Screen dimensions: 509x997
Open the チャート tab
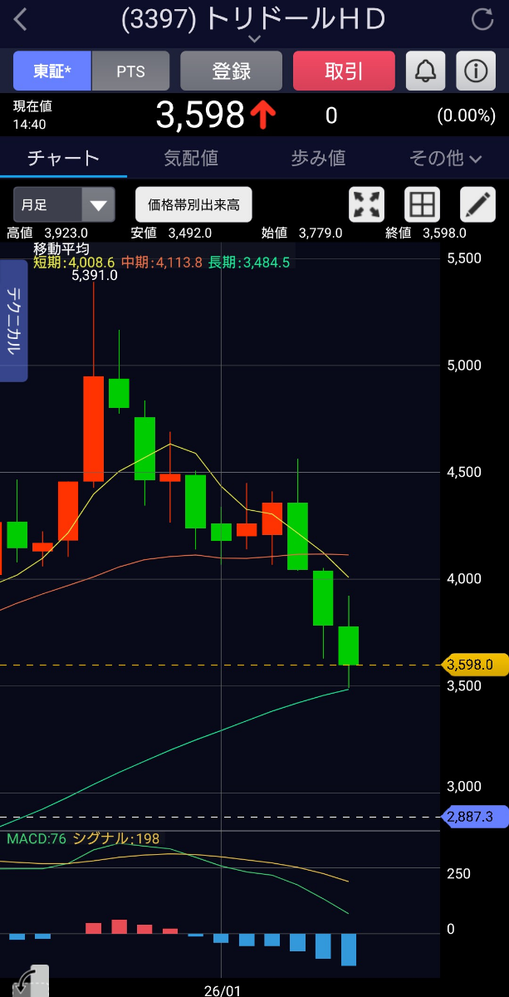coord(63,158)
